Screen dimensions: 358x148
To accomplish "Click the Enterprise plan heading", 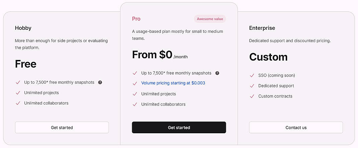I will click(x=262, y=28).
